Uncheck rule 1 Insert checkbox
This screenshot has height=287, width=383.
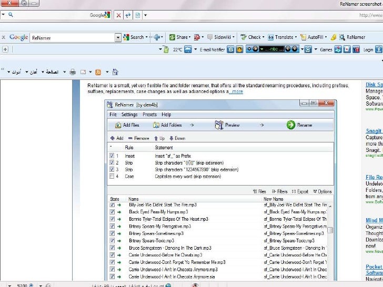tap(112, 156)
